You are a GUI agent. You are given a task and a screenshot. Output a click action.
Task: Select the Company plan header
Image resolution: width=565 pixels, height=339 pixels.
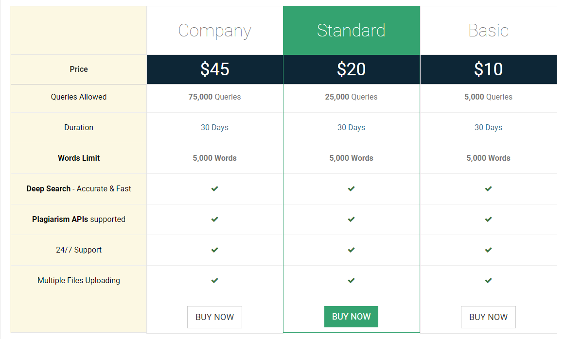(215, 31)
